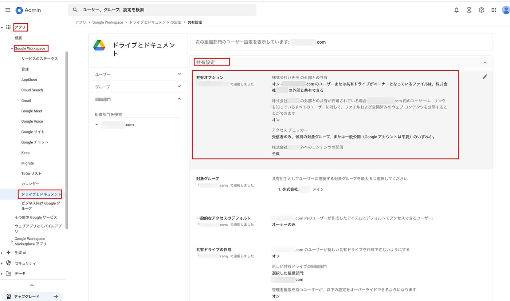Collapse the Google Workspace tree node
The width and height of the screenshot is (510, 301).
click(x=12, y=48)
